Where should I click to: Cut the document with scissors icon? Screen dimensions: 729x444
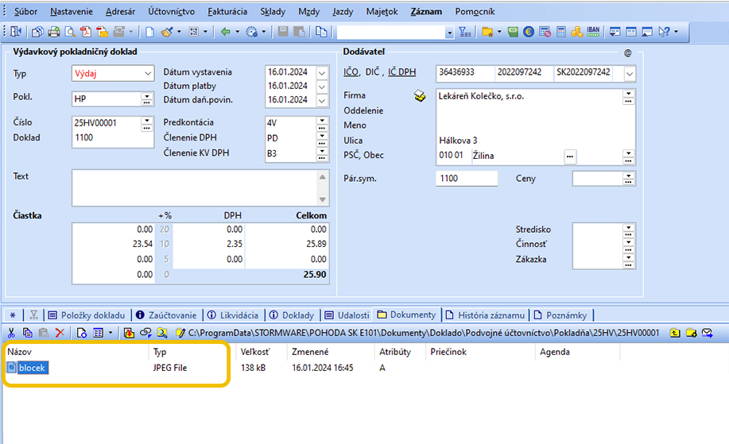tap(11, 333)
